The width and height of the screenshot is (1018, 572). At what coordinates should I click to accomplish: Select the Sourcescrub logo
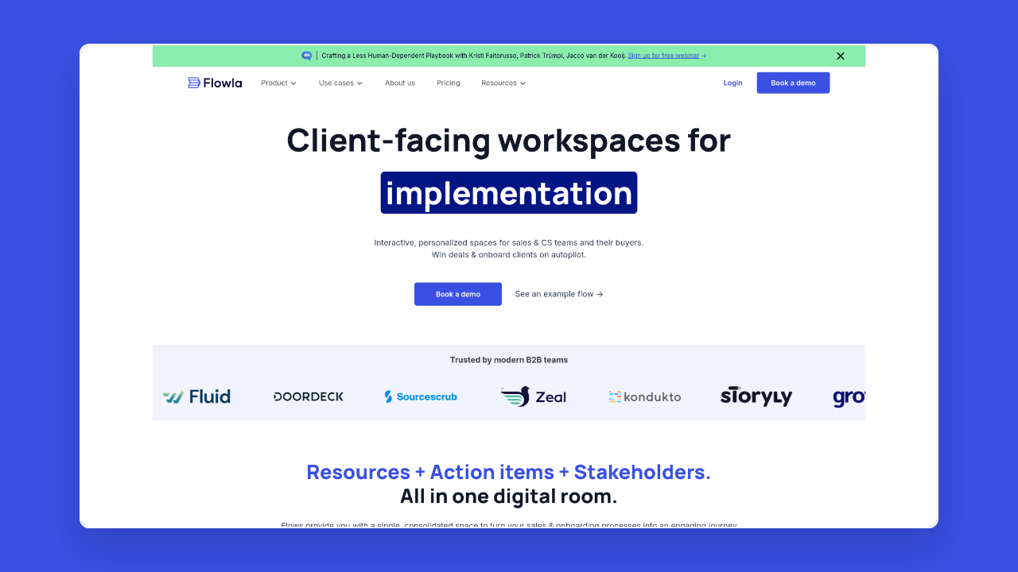pyautogui.click(x=421, y=396)
